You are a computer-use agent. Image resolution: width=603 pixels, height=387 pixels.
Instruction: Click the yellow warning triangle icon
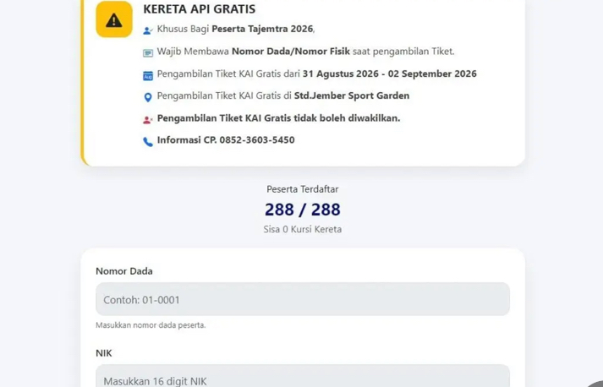coord(114,19)
